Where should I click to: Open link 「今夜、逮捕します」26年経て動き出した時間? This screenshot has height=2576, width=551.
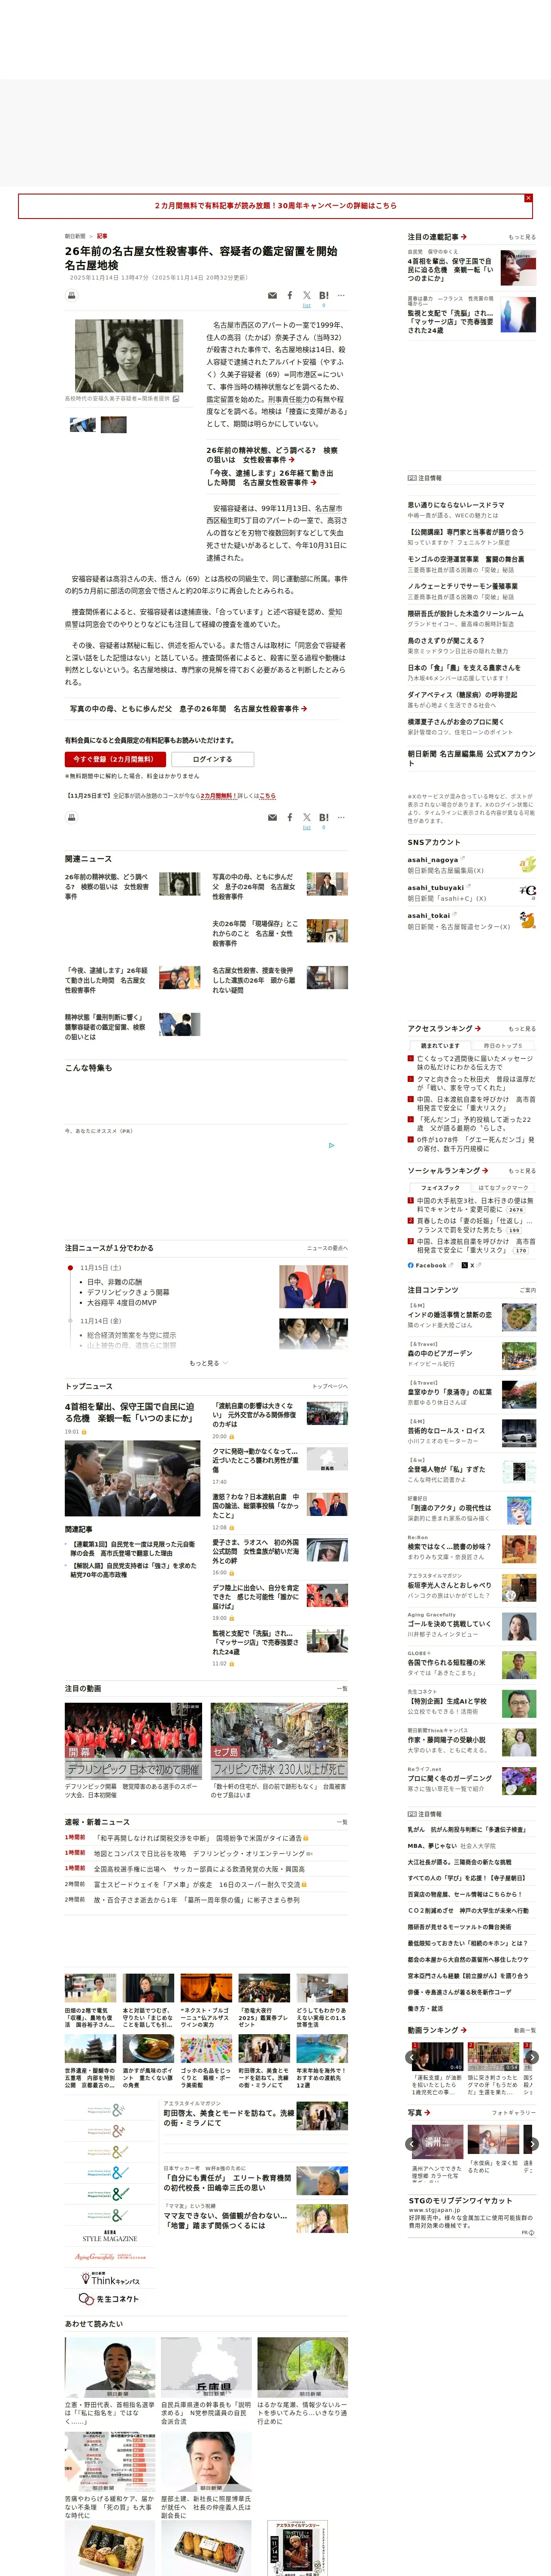point(270,478)
